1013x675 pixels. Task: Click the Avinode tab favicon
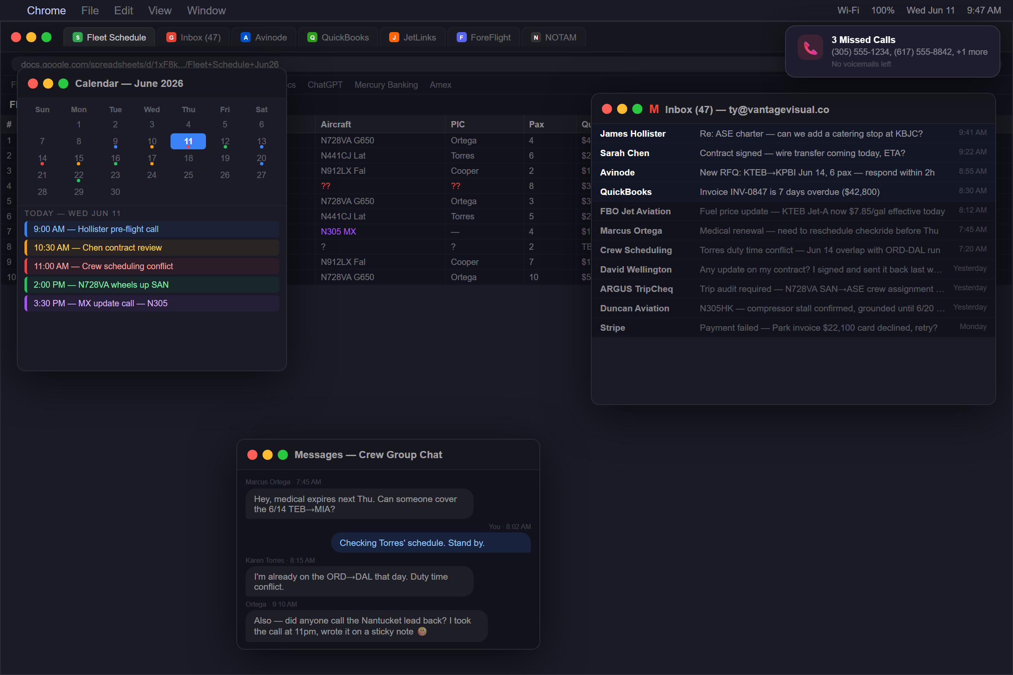[246, 38]
